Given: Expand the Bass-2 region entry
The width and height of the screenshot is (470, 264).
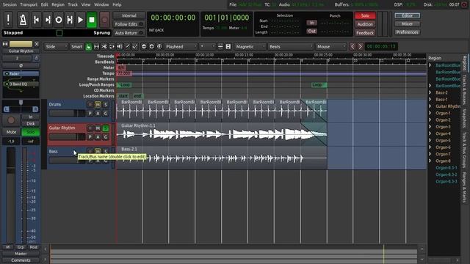Looking at the screenshot, I should pyautogui.click(x=430, y=92).
